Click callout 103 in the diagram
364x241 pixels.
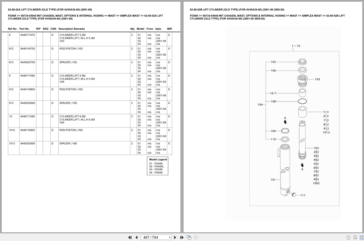click(x=317, y=79)
